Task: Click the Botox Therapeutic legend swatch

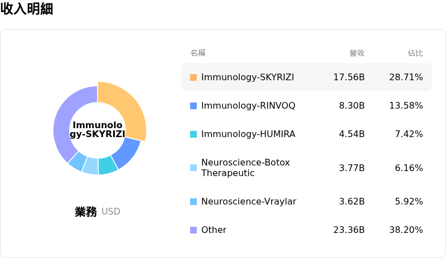Action: (x=193, y=168)
